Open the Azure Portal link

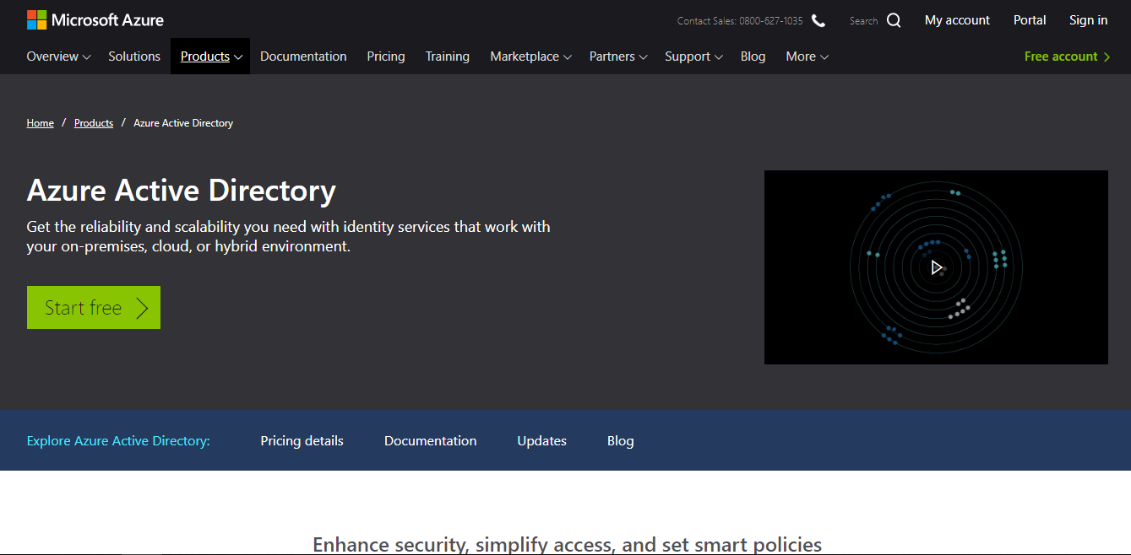pos(1030,20)
